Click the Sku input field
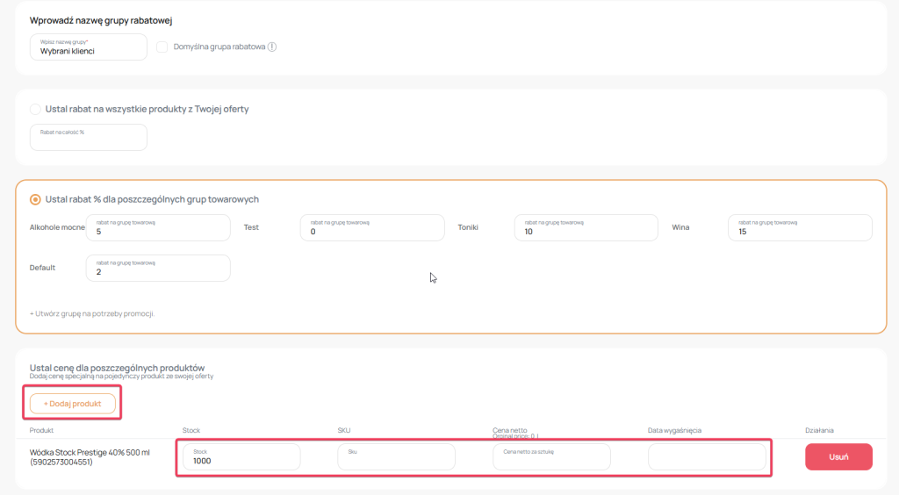 coord(396,457)
